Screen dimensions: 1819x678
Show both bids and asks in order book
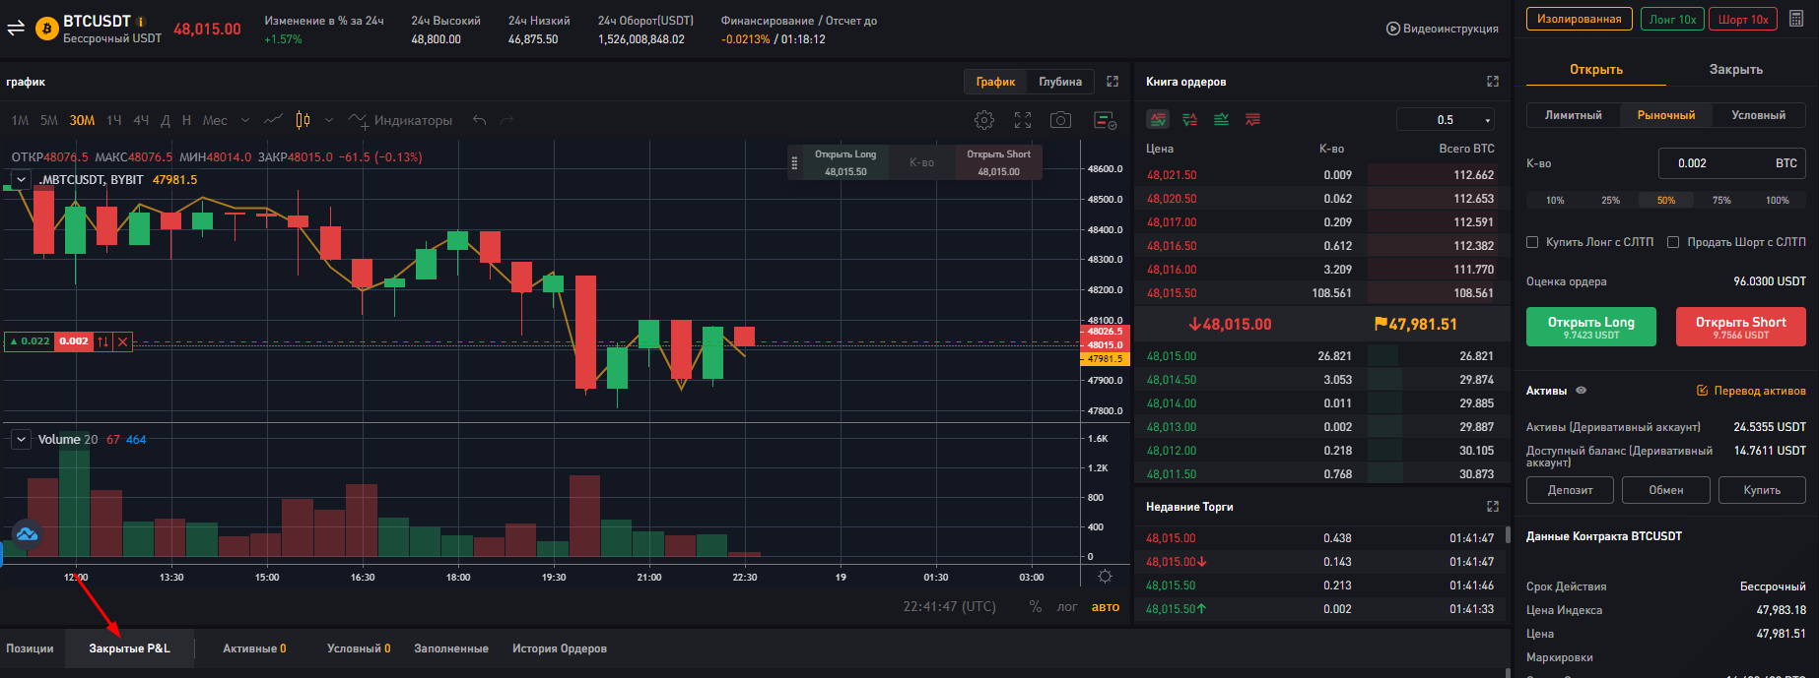pos(1159,119)
